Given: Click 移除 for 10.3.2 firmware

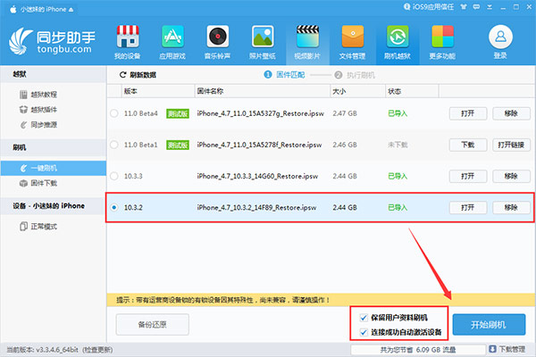Looking at the screenshot, I should pyautogui.click(x=511, y=207).
